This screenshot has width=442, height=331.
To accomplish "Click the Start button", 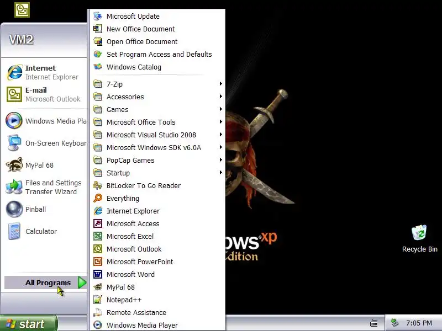I will tap(29, 323).
